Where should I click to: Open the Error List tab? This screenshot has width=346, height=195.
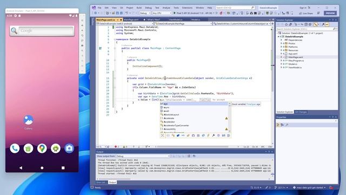101,183
